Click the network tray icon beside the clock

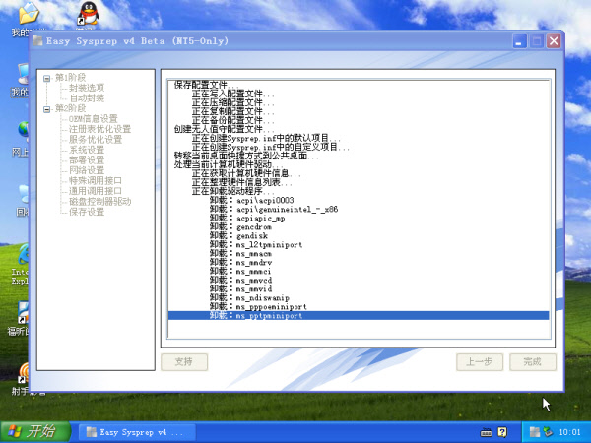pos(548,432)
